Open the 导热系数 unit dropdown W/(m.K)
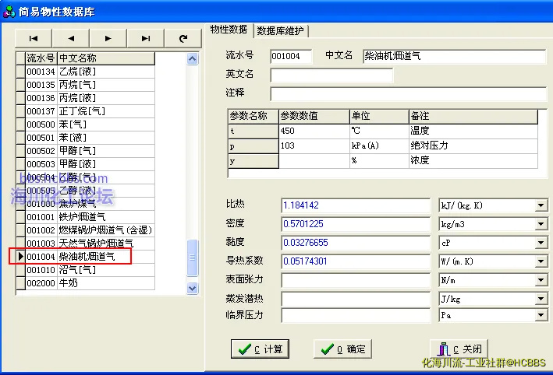 (541, 261)
